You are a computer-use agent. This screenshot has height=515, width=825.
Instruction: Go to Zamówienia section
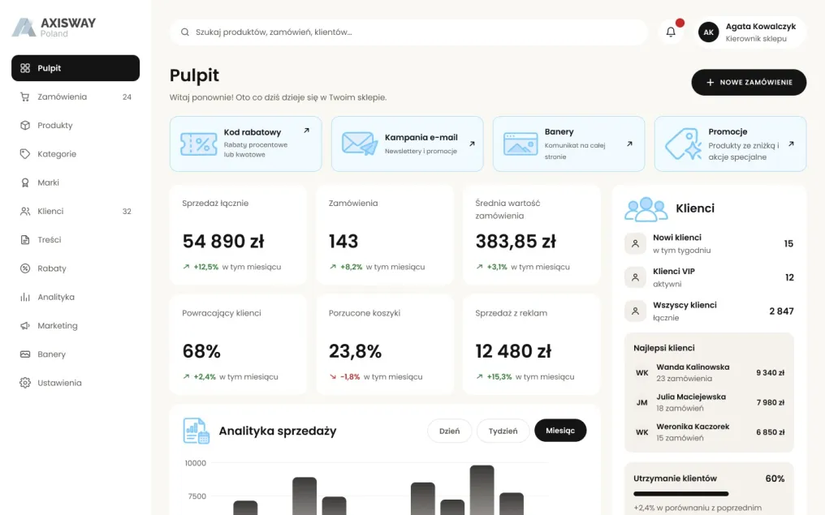click(x=76, y=97)
